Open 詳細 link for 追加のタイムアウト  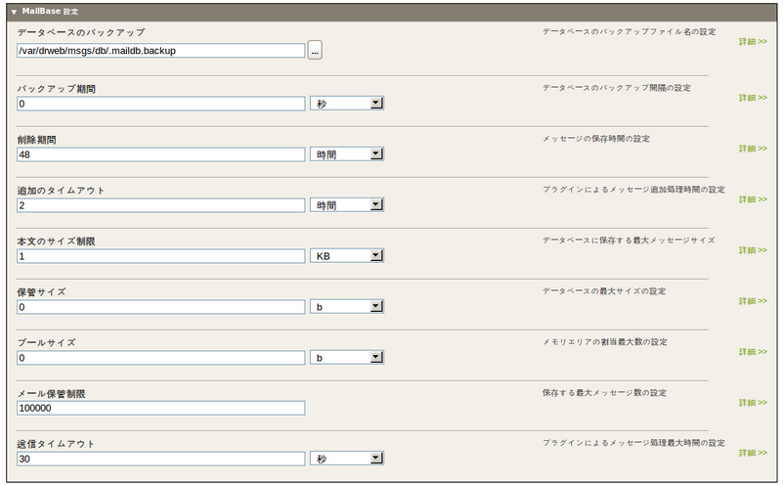(x=753, y=199)
